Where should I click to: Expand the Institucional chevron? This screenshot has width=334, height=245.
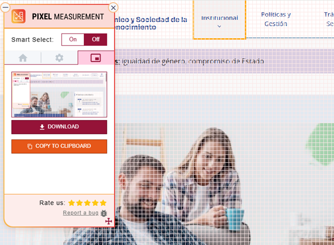[219, 26]
